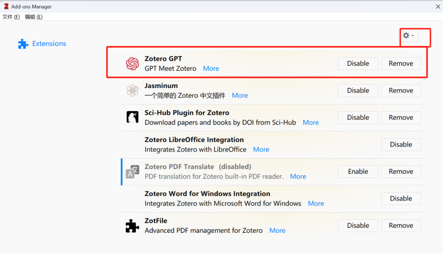This screenshot has height=254, width=443.
Task: Select the Zotero GPT extension title
Action: [x=163, y=58]
